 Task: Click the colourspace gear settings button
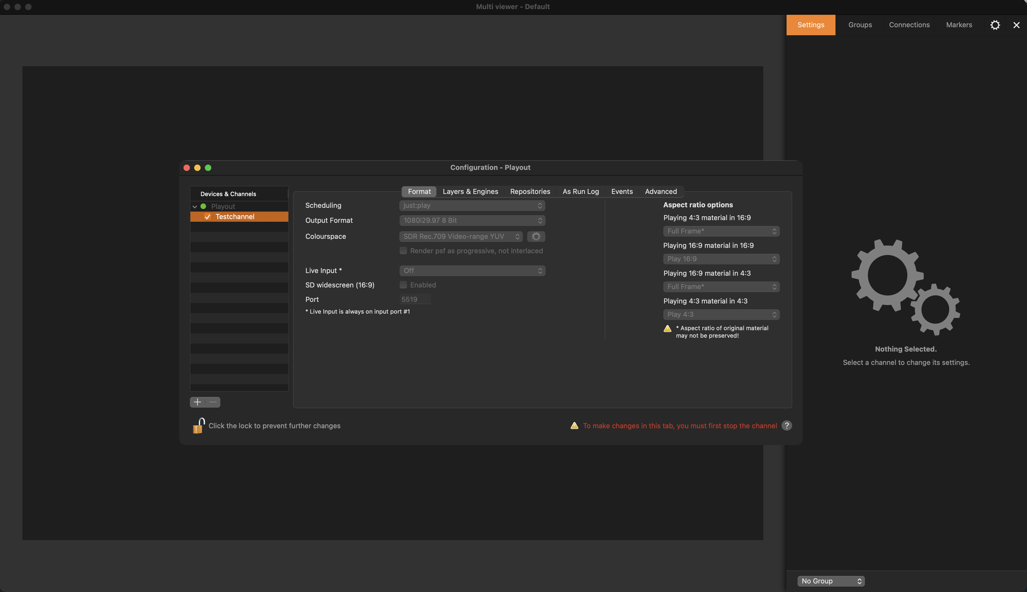click(536, 236)
